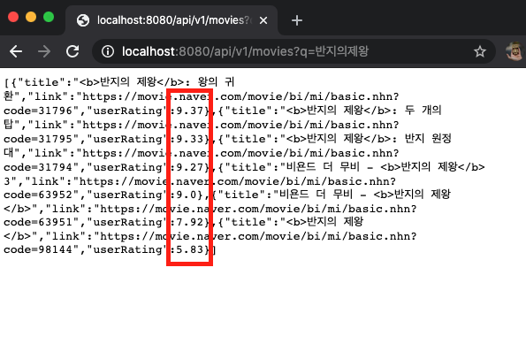
Task: Click the red close window button
Action: click(13, 17)
